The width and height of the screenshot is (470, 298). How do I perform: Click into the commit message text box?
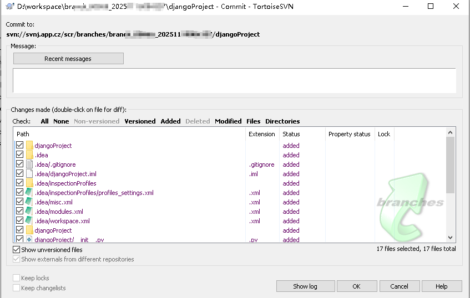pos(234,80)
